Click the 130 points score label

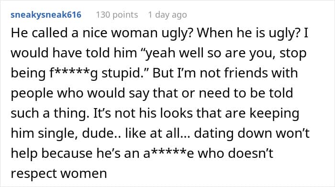[x=117, y=15]
